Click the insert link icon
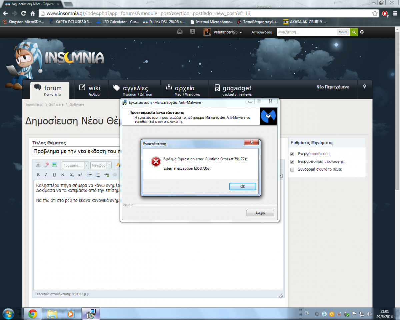The height and width of the screenshot is (320, 400). [107, 175]
